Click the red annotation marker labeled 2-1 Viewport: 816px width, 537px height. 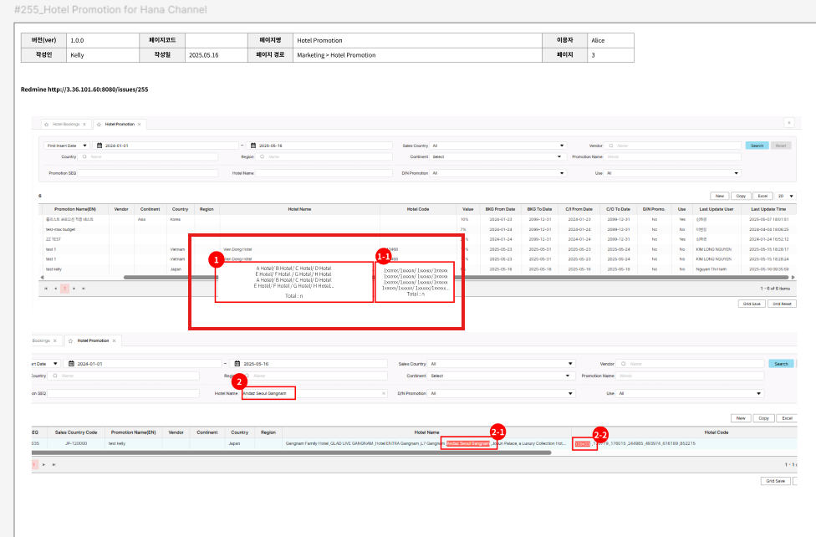[497, 430]
